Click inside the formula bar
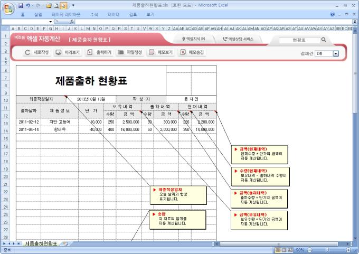 pos(213,22)
